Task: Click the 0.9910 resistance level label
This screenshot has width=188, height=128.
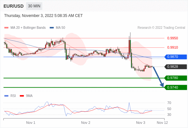Action: [x=172, y=47]
